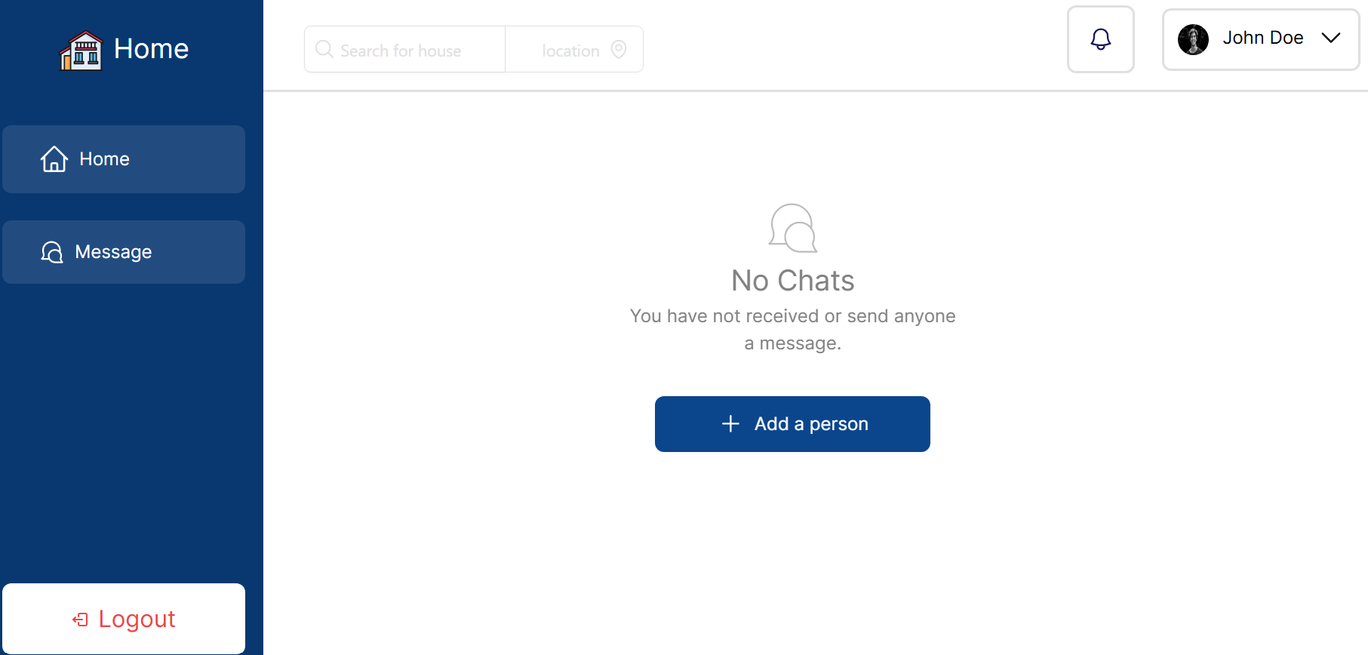
Task: Click John Doe's profile avatar
Action: coord(1194,39)
